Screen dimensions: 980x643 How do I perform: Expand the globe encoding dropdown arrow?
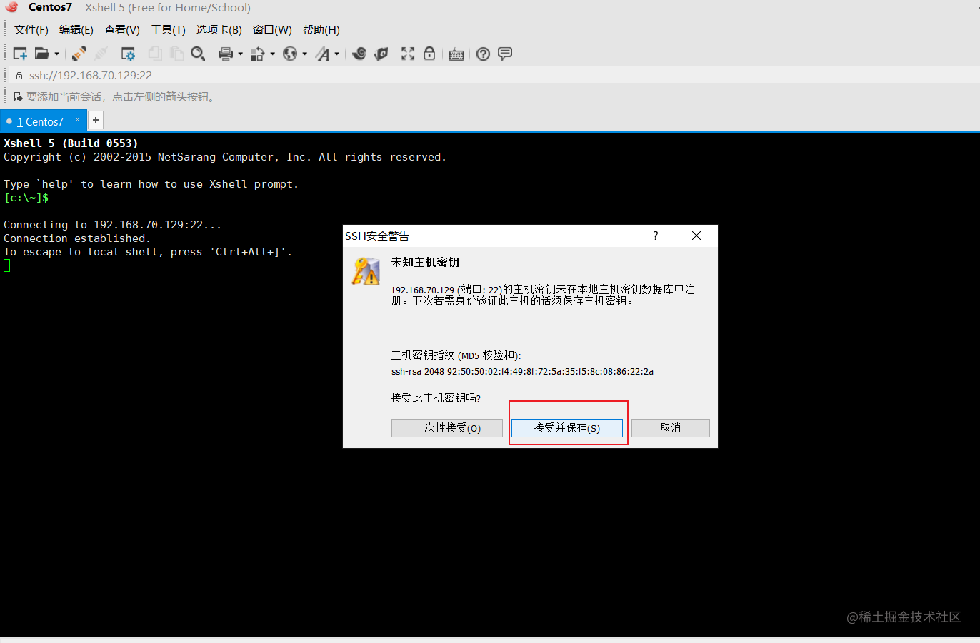304,54
